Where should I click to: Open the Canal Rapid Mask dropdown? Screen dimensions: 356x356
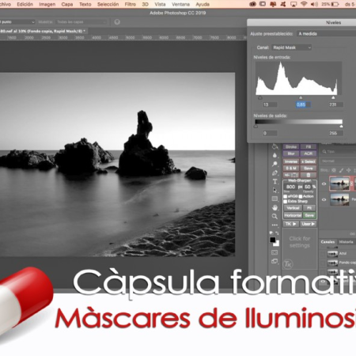tap(292, 47)
